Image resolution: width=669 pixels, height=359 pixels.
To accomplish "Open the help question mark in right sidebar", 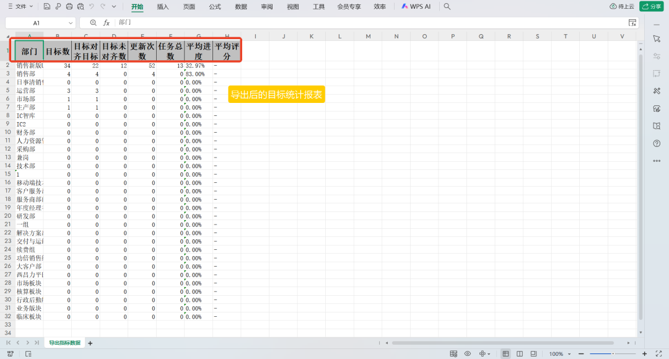I will [x=657, y=143].
